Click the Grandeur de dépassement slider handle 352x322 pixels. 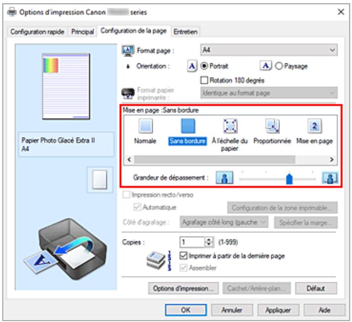click(289, 179)
